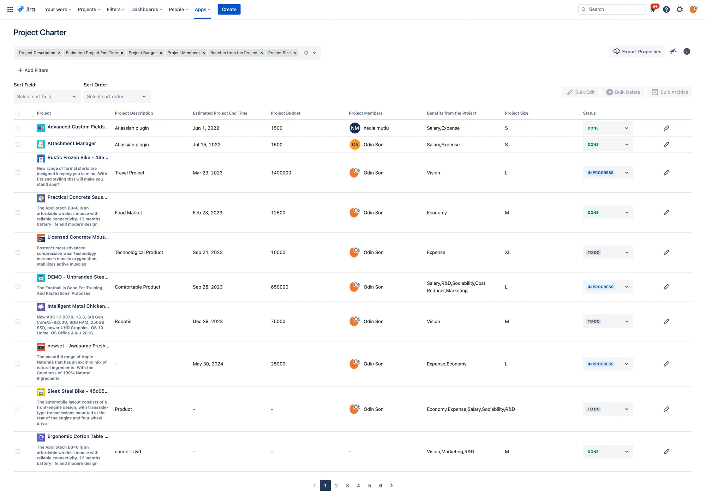
Task: Check the Rustic Frozen Bike row checkbox
Action: tap(18, 173)
